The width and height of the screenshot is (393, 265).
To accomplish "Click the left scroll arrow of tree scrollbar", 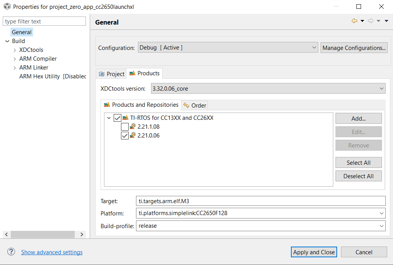I will (7, 234).
